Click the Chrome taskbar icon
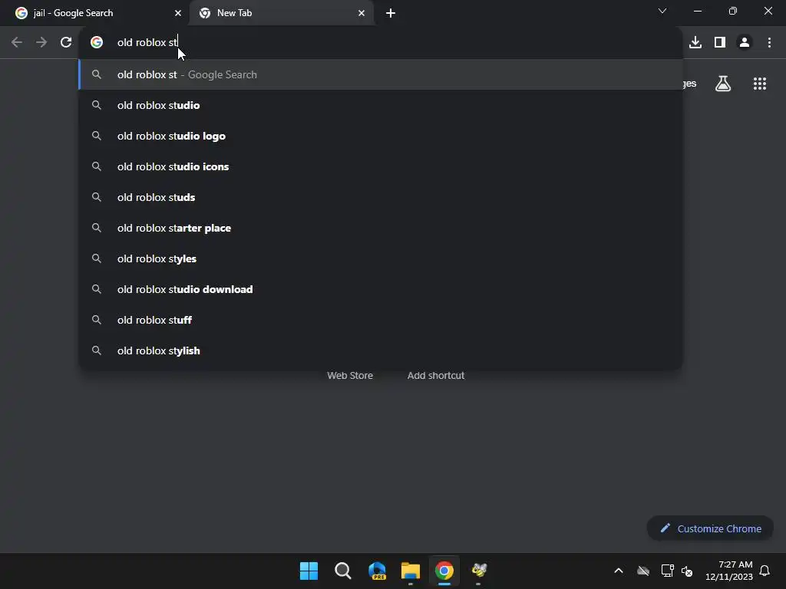Image resolution: width=786 pixels, height=589 pixels. (444, 571)
